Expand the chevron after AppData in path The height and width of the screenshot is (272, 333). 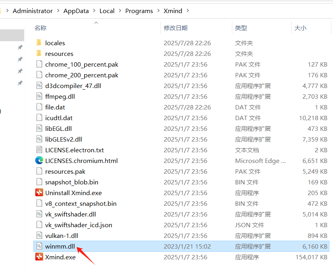[94, 11]
